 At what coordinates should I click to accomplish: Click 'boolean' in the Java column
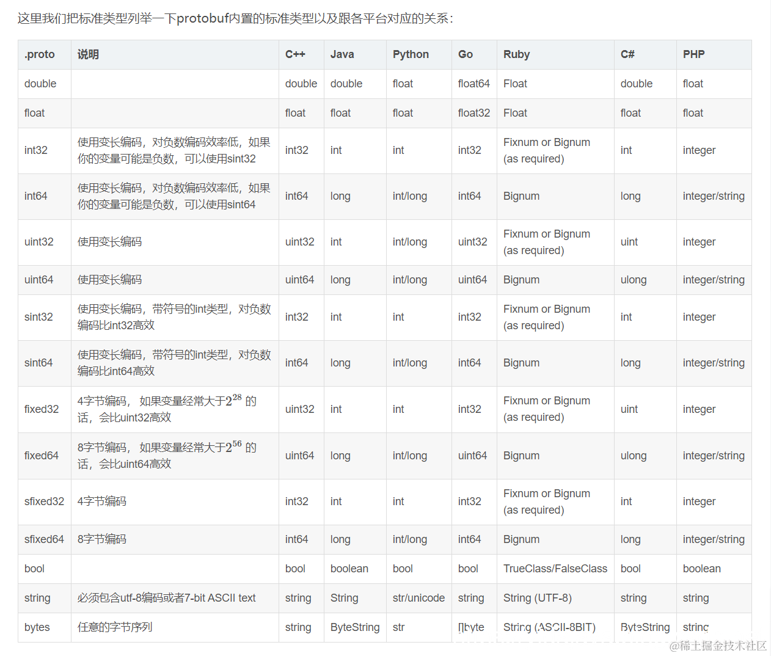(349, 569)
